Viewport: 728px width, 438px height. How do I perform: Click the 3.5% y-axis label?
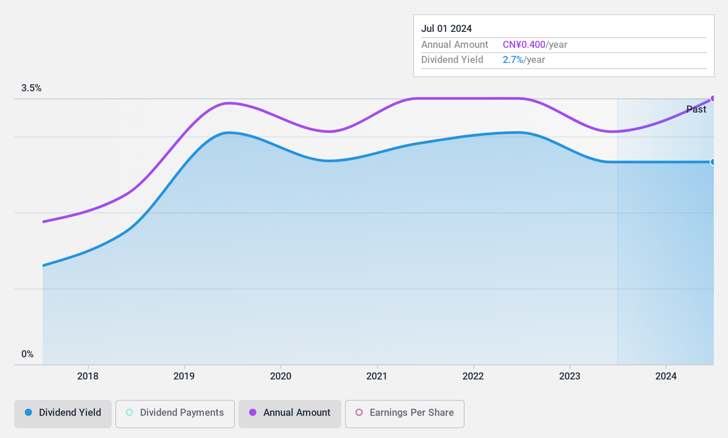[31, 88]
